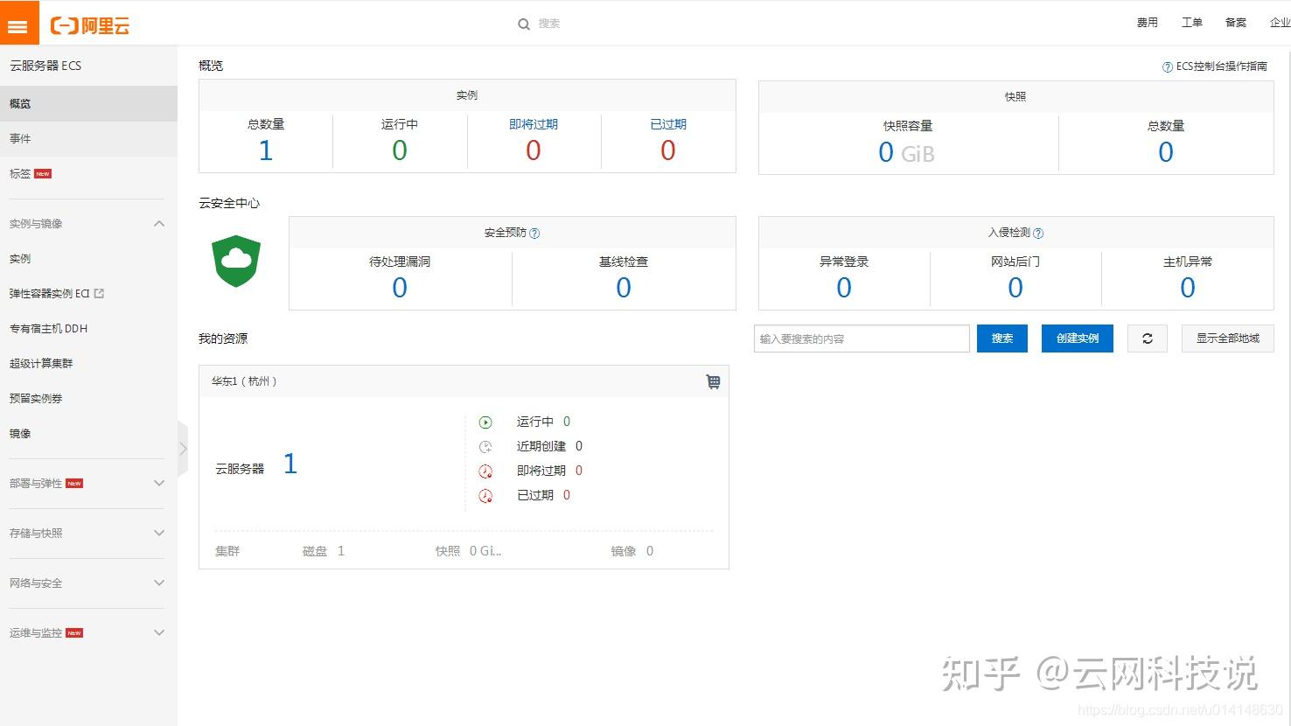The height and width of the screenshot is (726, 1291).
Task: Click the 输入要搜索的内容 resource search field
Action: (862, 339)
